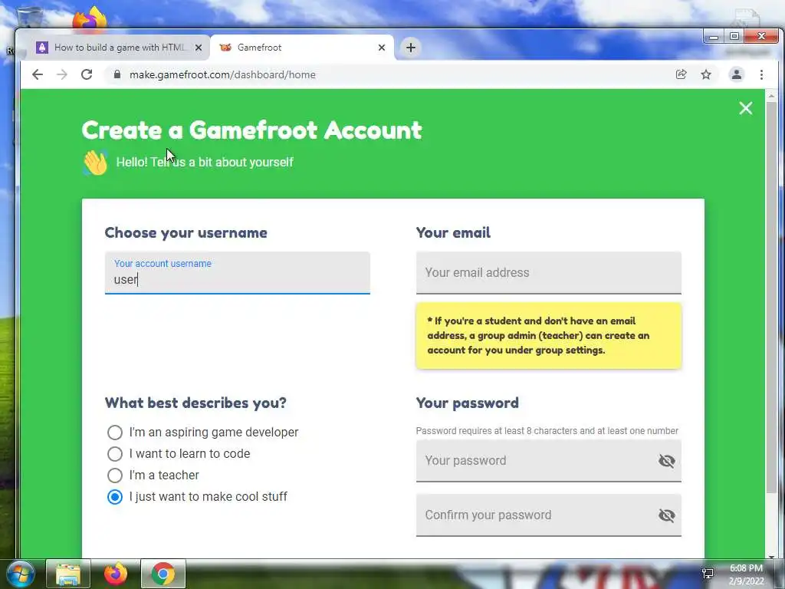785x589 pixels.
Task: Show the password with the eye icon
Action: (666, 461)
